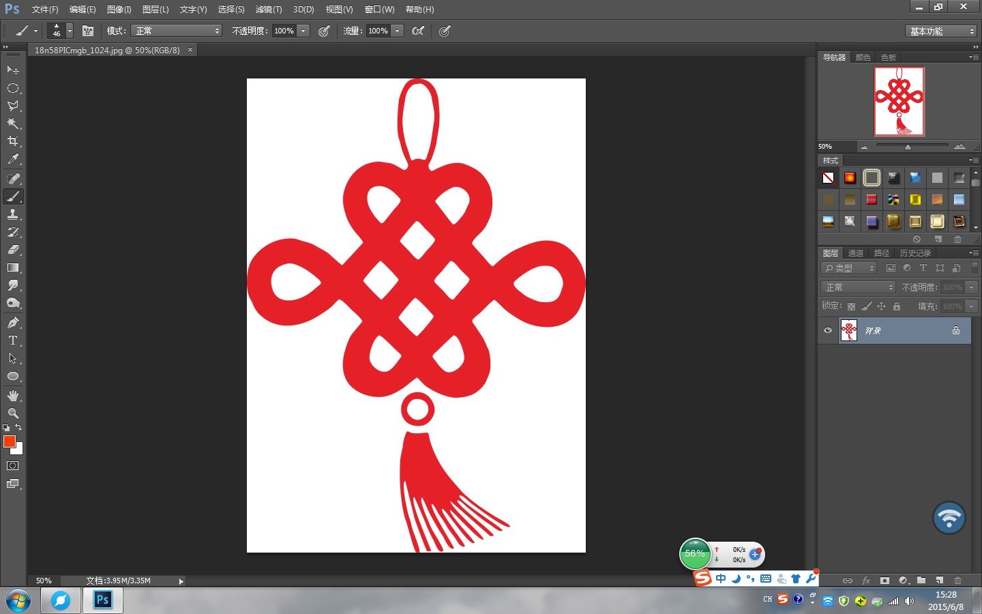This screenshot has width=982, height=614.
Task: Select the Pen tool
Action: coord(12,323)
